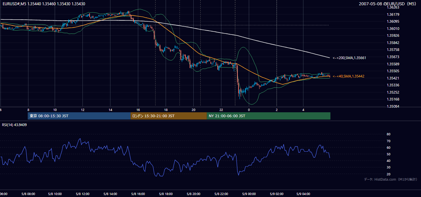The height and width of the screenshot is (197, 421).
Task: Click price axis label 1.36010
Action: 393,29
